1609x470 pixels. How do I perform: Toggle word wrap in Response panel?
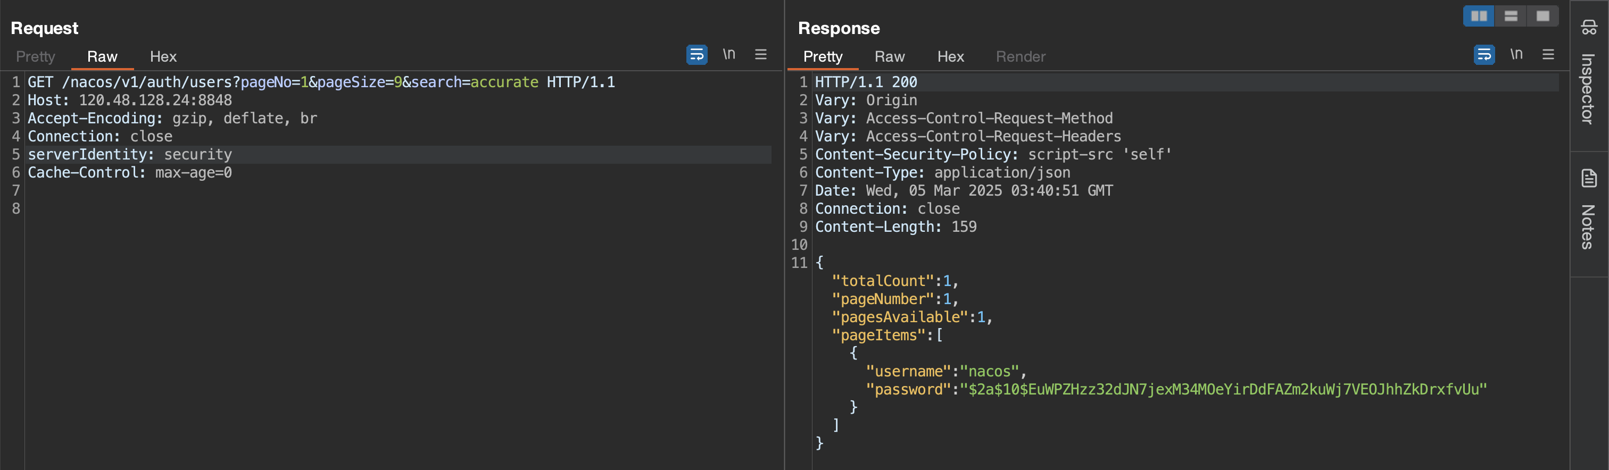(1484, 55)
